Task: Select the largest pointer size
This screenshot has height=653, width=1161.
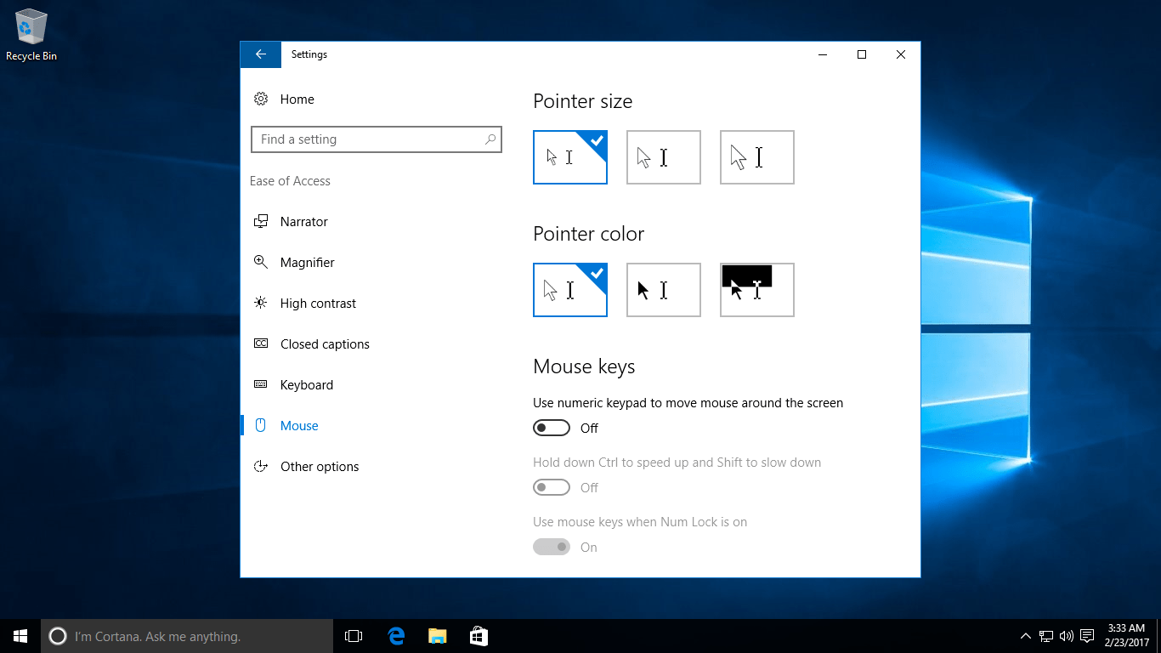Action: pos(756,156)
